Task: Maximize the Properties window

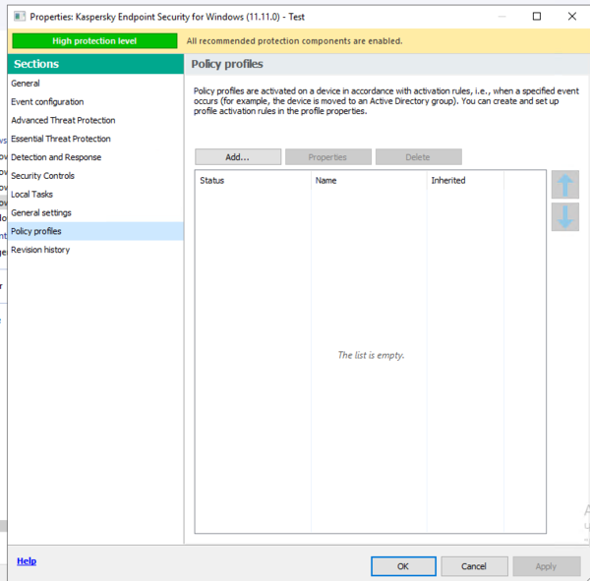Action: pos(537,16)
